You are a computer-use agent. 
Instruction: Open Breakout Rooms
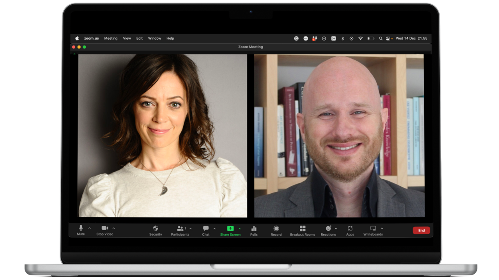303,229
